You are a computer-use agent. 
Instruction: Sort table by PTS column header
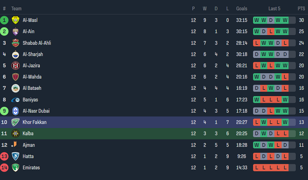point(301,9)
